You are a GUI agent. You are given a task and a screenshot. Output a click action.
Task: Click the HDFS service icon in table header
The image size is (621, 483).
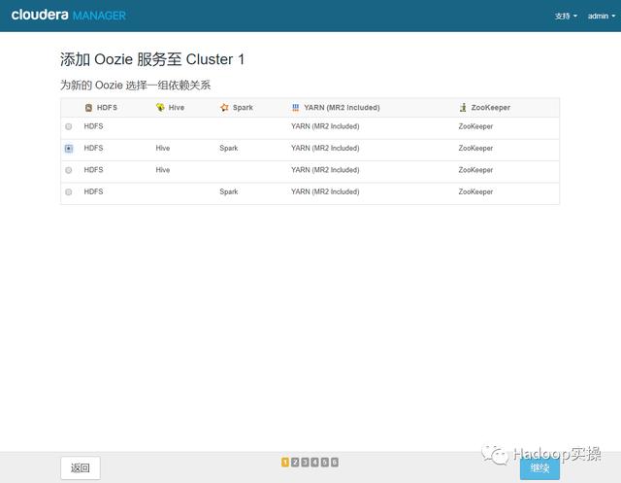88,108
